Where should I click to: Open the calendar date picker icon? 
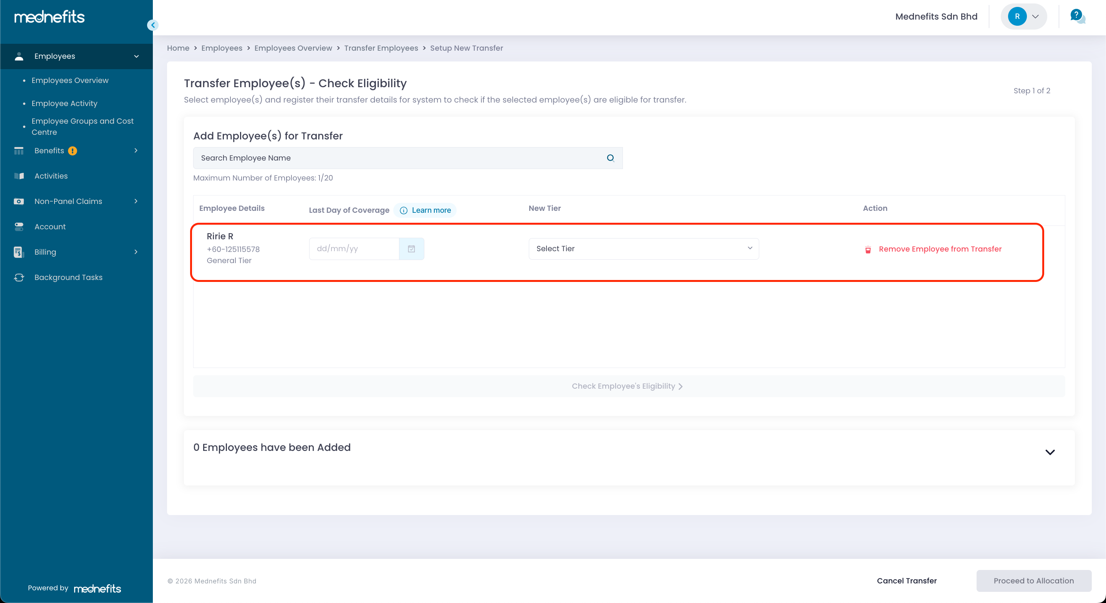[411, 248]
